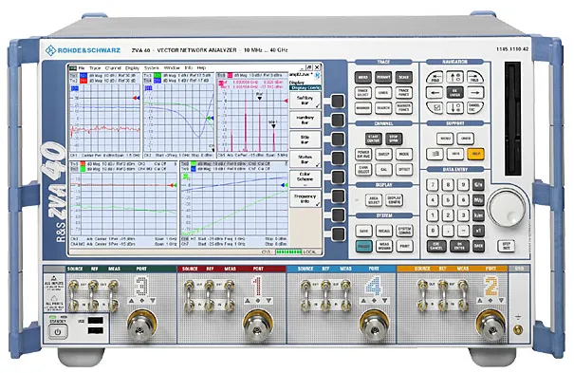Open the Trace menu

(95, 68)
